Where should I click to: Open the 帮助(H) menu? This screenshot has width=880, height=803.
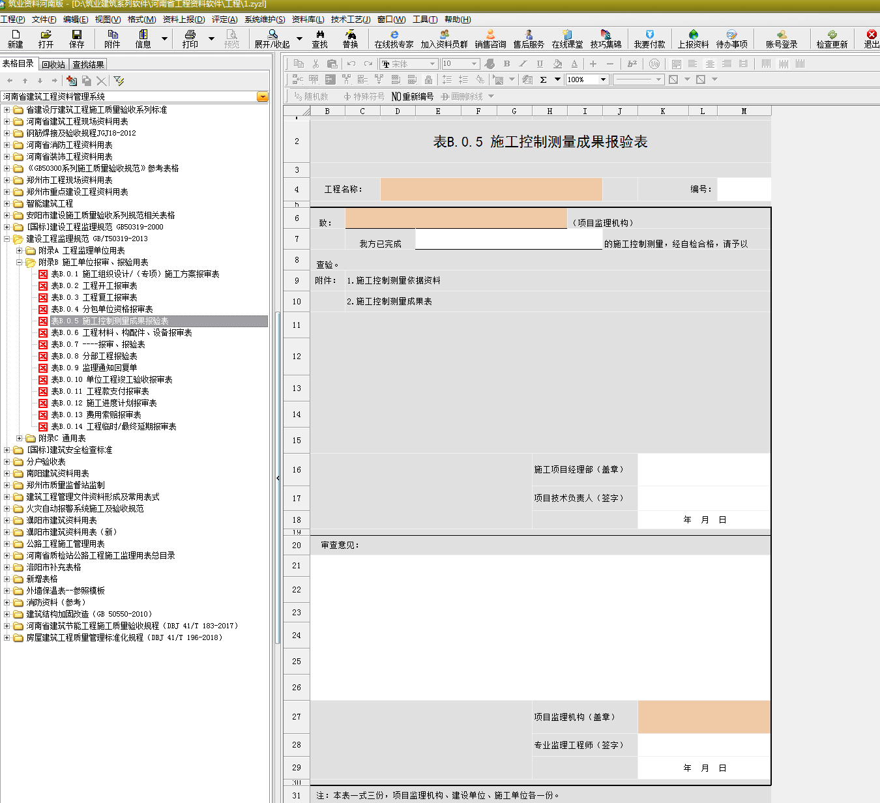(x=458, y=20)
